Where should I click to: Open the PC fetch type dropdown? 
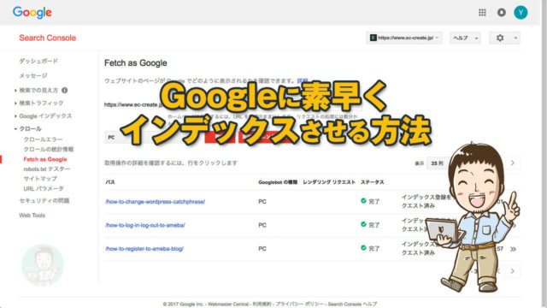click(154, 137)
